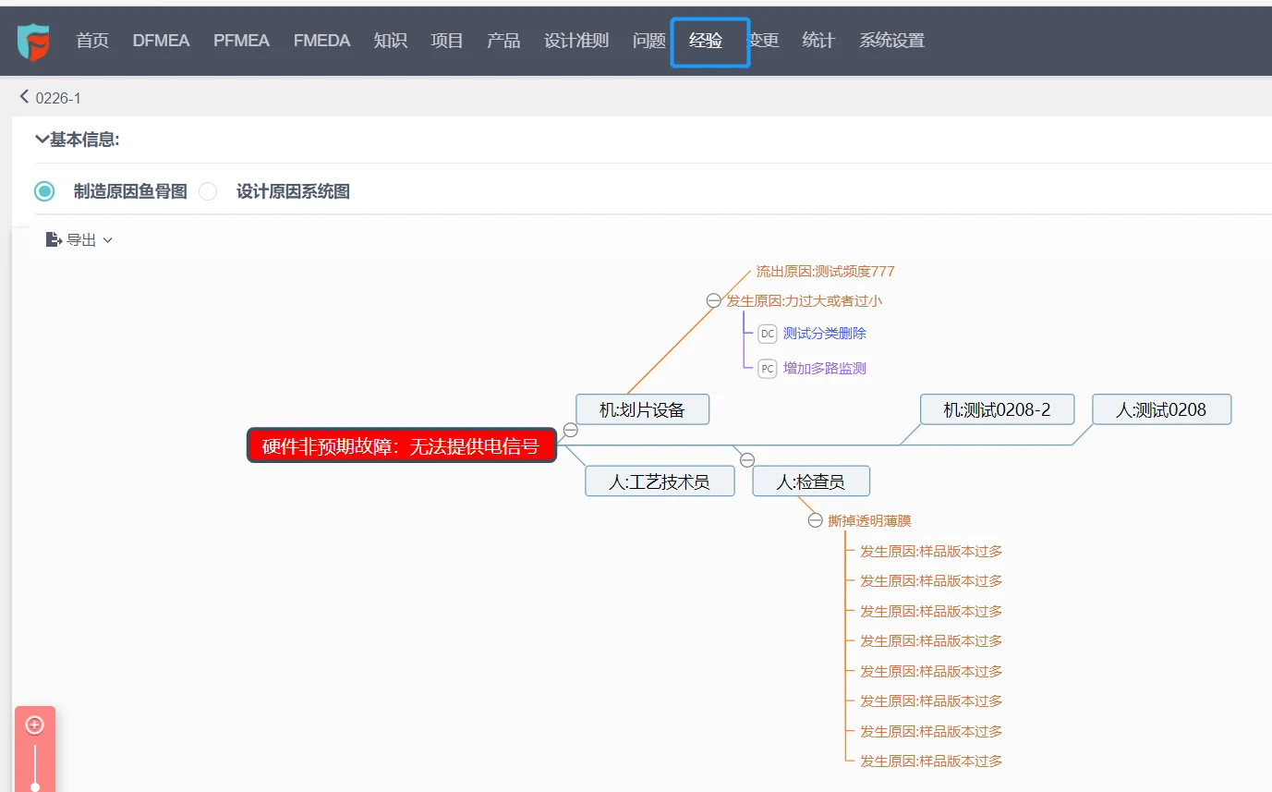
Task: Click the zoom slider handle
Action: pyautogui.click(x=35, y=786)
